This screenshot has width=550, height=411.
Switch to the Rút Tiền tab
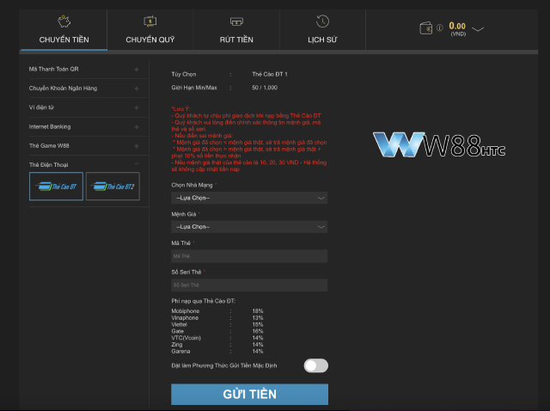(236, 30)
